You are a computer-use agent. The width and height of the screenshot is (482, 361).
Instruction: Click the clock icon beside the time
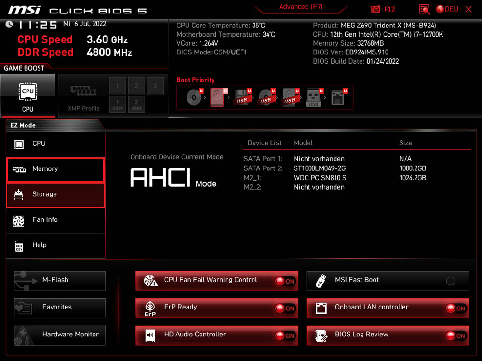point(9,24)
